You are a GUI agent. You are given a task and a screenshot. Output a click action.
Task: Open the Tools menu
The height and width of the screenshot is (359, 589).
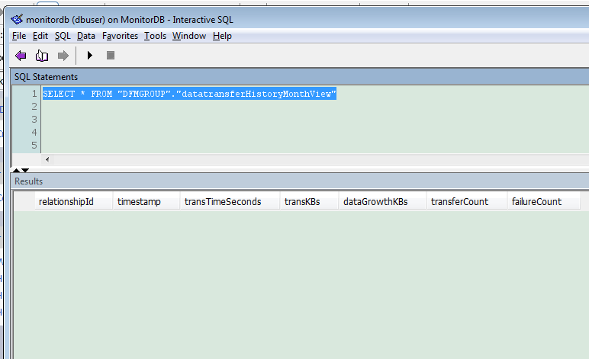[155, 36]
